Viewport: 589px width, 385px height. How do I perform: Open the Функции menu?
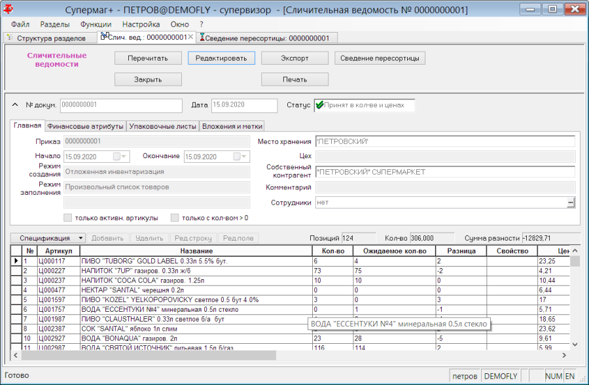pos(96,24)
